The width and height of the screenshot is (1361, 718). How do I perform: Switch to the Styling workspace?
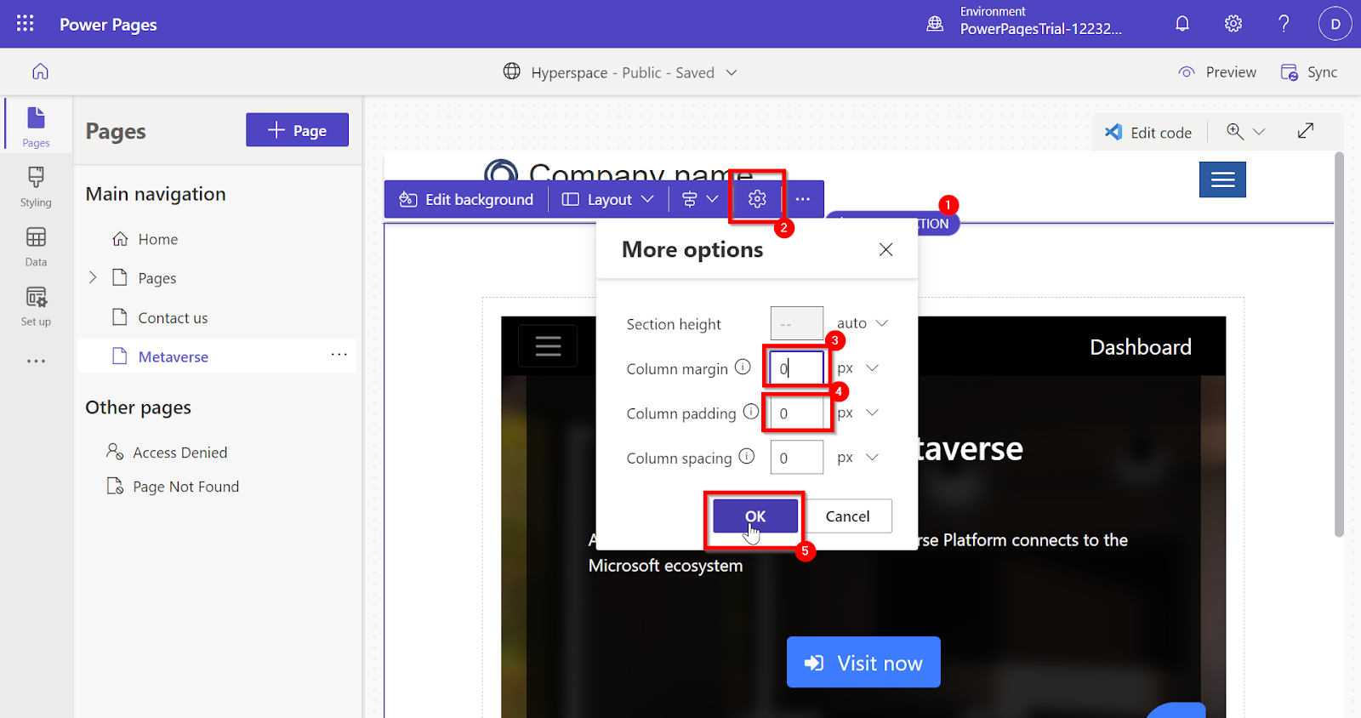point(36,186)
